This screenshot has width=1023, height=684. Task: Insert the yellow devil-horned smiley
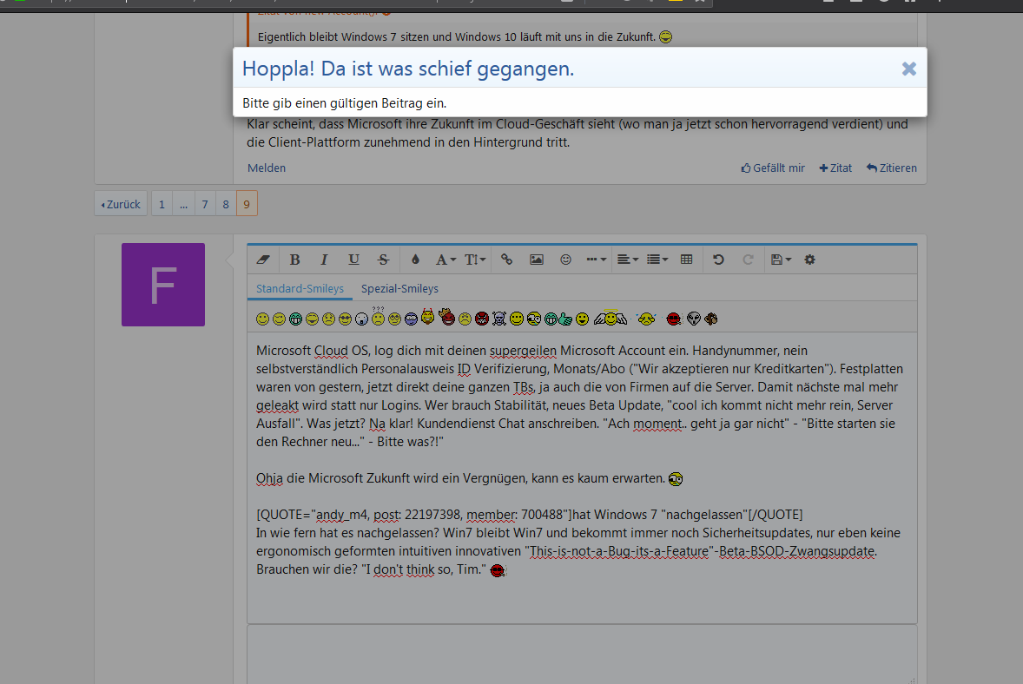click(x=428, y=317)
